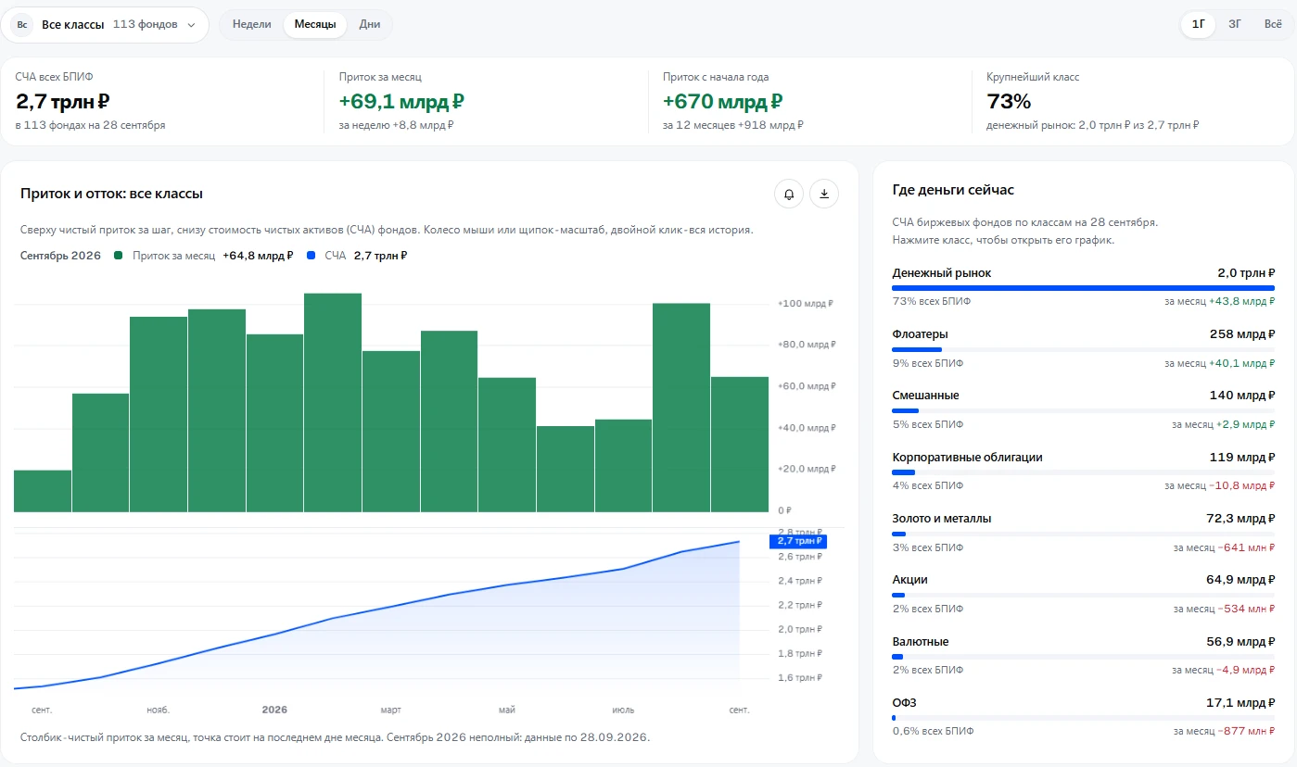Screen dimensions: 1297x767
Task: Click the "+100 млрд ₽" axis label
Action: [x=806, y=304]
